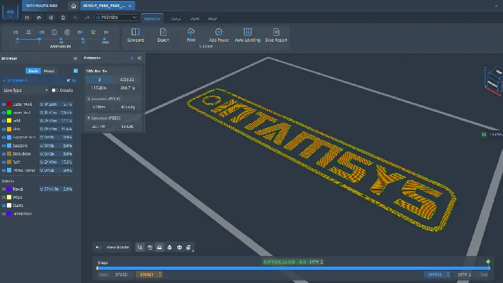The width and height of the screenshot is (503, 283).
Task: Select the Model tab in Browser
Action: point(49,71)
